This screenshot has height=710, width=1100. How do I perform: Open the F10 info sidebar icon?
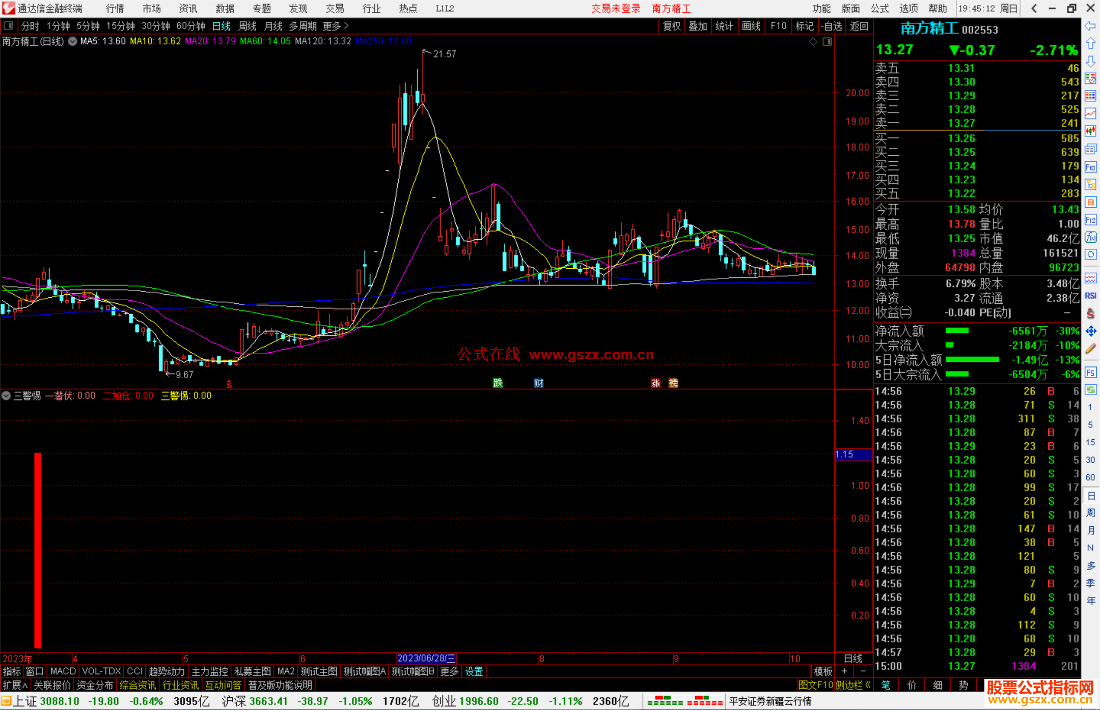(x=1090, y=167)
